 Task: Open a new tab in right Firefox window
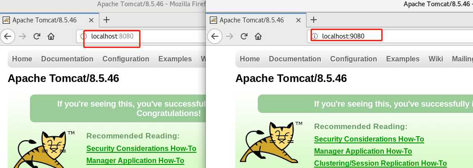tap(313, 20)
